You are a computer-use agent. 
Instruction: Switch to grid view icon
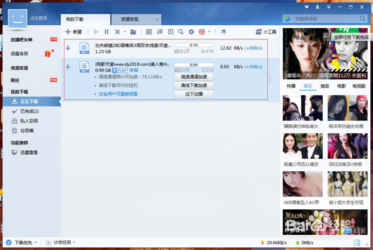(149, 32)
